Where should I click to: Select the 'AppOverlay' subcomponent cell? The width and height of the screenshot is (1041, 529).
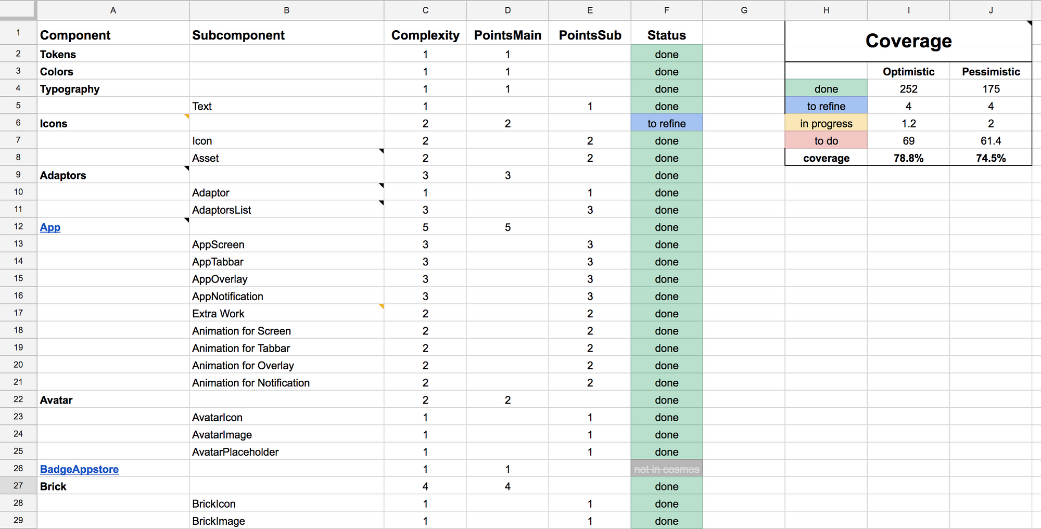(x=287, y=278)
